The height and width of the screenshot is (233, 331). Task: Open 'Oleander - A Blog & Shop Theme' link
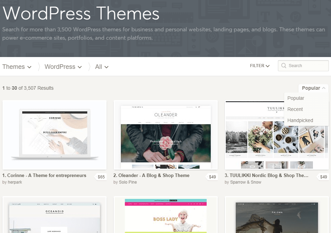pos(151,176)
